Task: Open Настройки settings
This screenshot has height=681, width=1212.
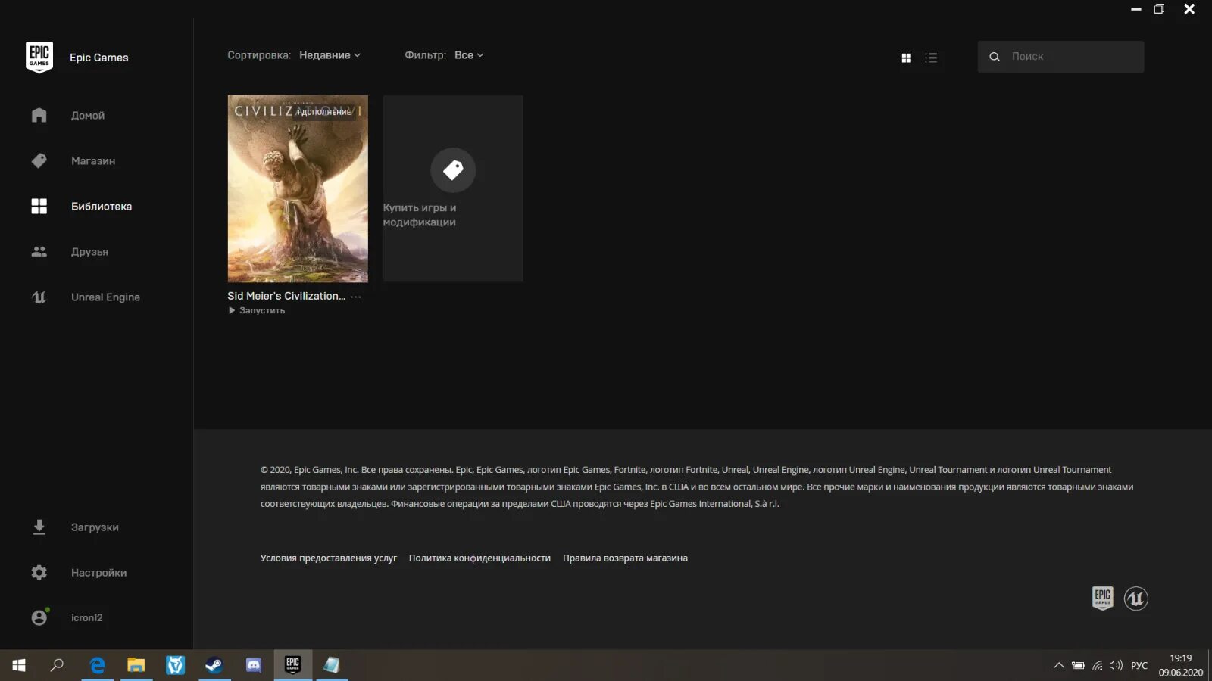Action: coord(98,572)
